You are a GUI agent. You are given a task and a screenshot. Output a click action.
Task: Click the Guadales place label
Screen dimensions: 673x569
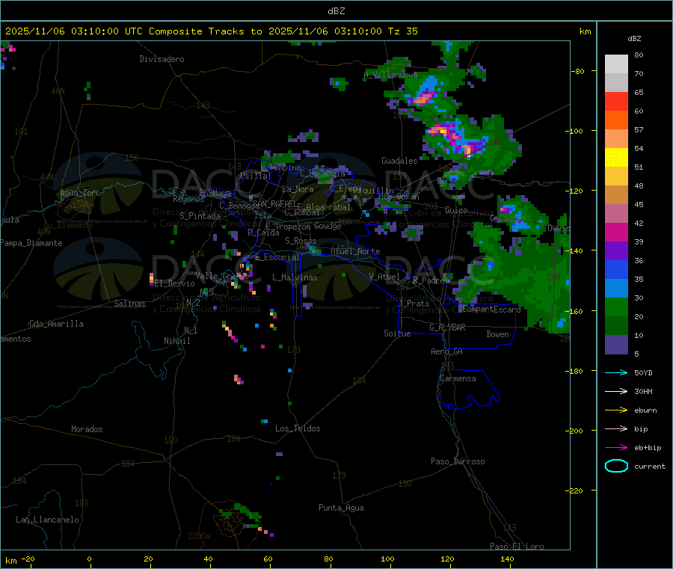pyautogui.click(x=399, y=161)
